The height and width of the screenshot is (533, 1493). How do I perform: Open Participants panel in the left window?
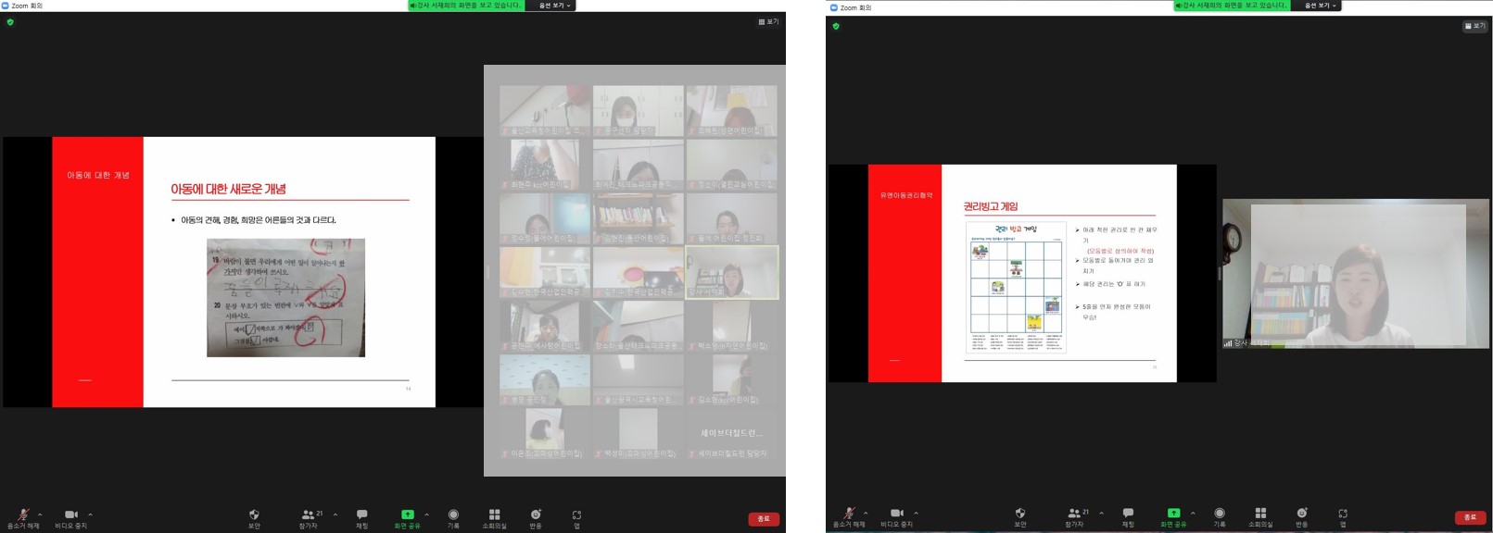tap(309, 515)
